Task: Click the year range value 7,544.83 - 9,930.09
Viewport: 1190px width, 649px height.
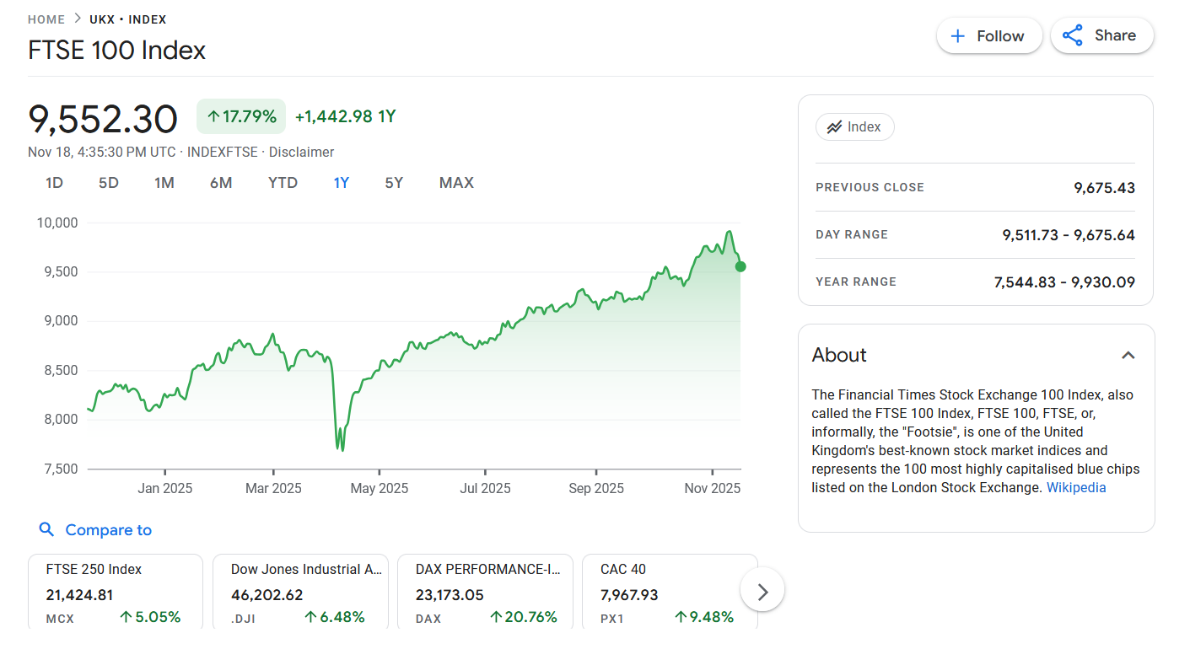Action: (x=1064, y=282)
